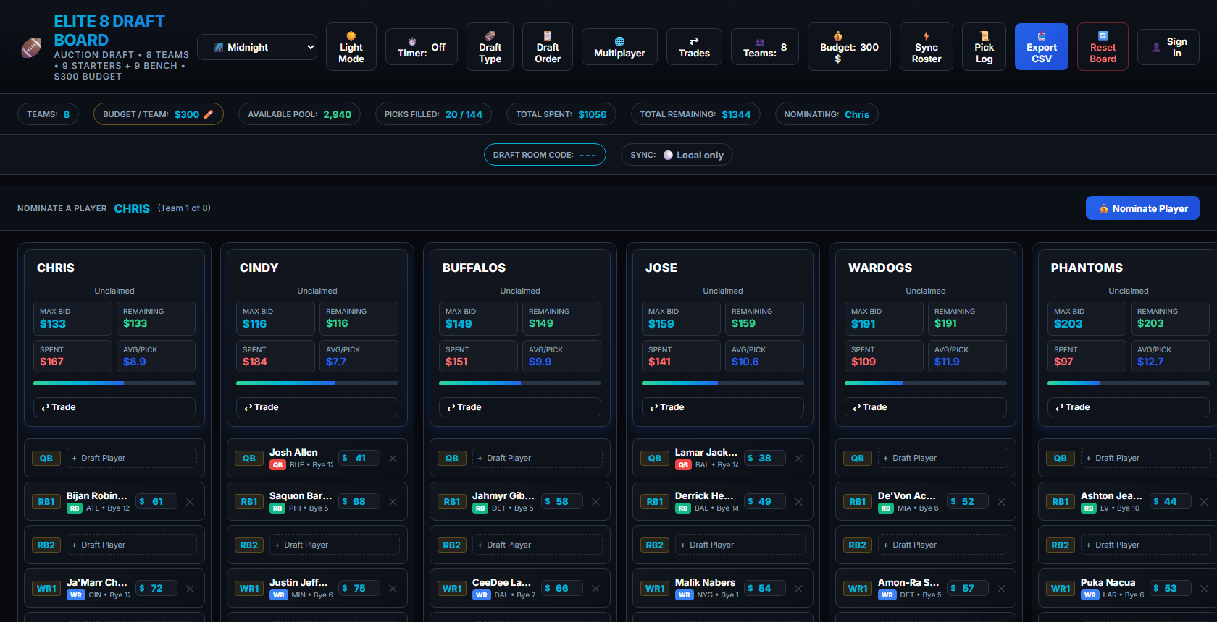Export the draft board as CSV

tap(1042, 47)
